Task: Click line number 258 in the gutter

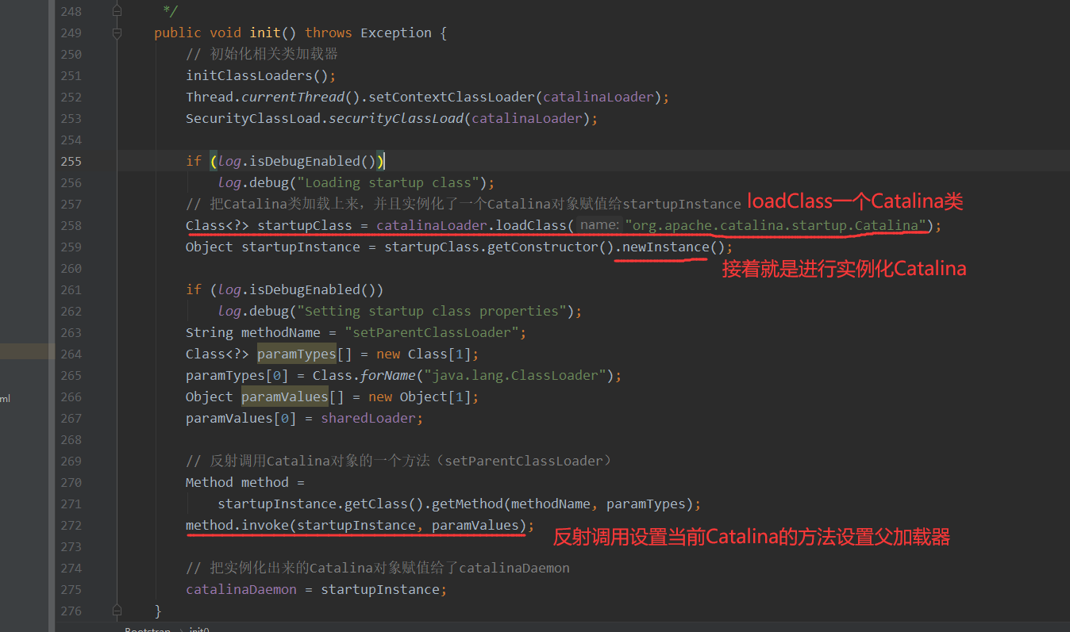Action: pyautogui.click(x=71, y=225)
